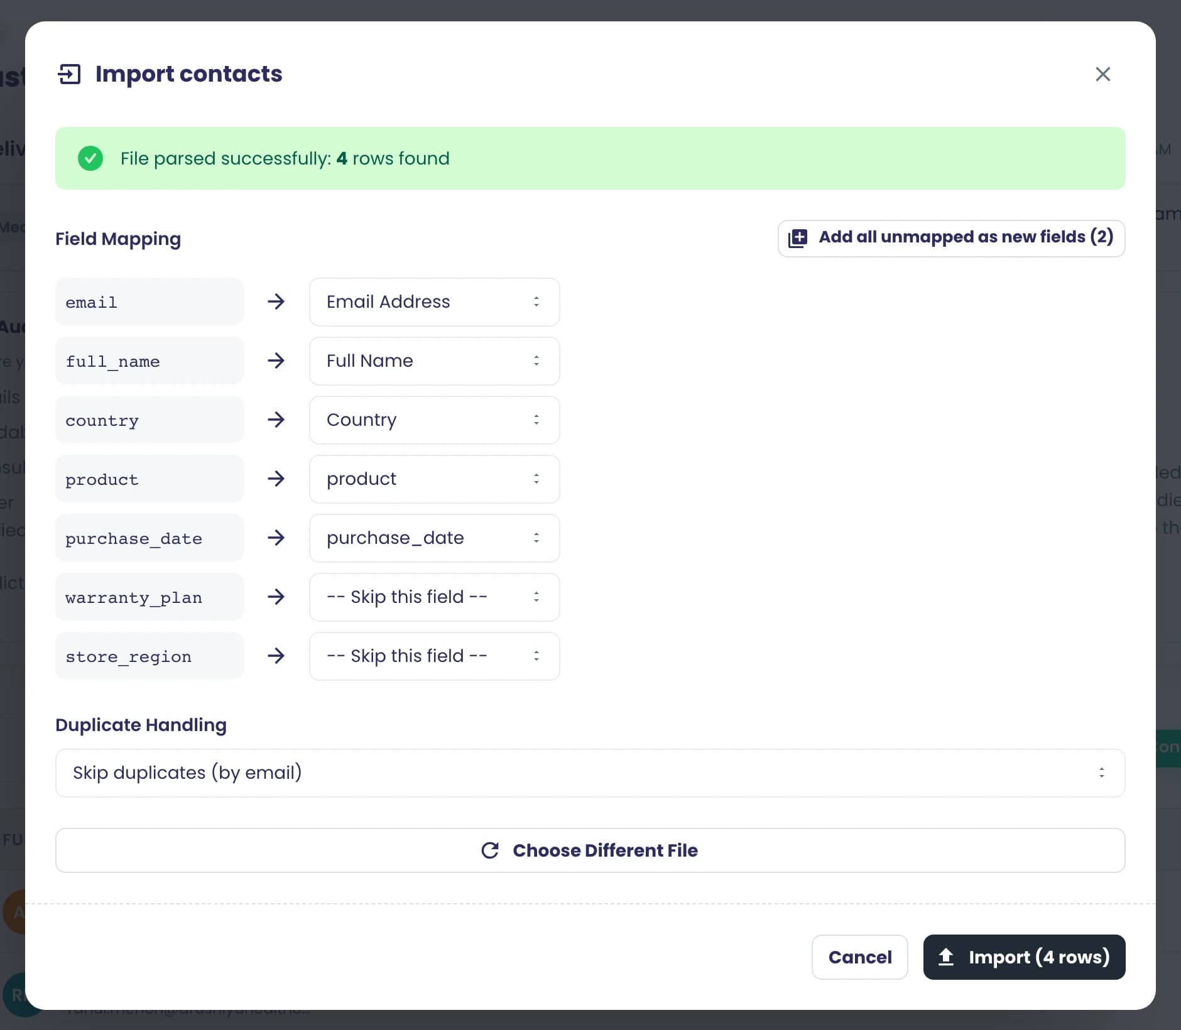The image size is (1181, 1030).
Task: Open mapping dropdown for warranty_plan
Action: coord(434,597)
